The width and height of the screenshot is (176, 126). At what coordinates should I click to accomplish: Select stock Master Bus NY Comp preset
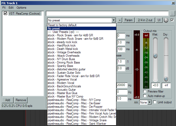[82, 96]
